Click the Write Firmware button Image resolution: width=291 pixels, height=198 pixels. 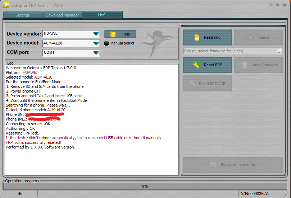tap(259, 65)
